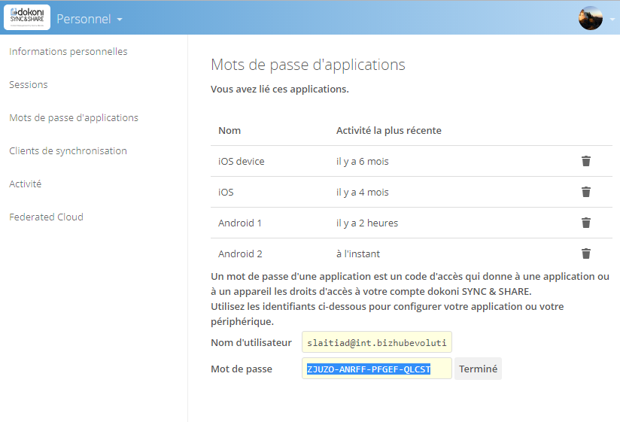Click trash icon for iOS row
The width and height of the screenshot is (620, 422).
586,192
